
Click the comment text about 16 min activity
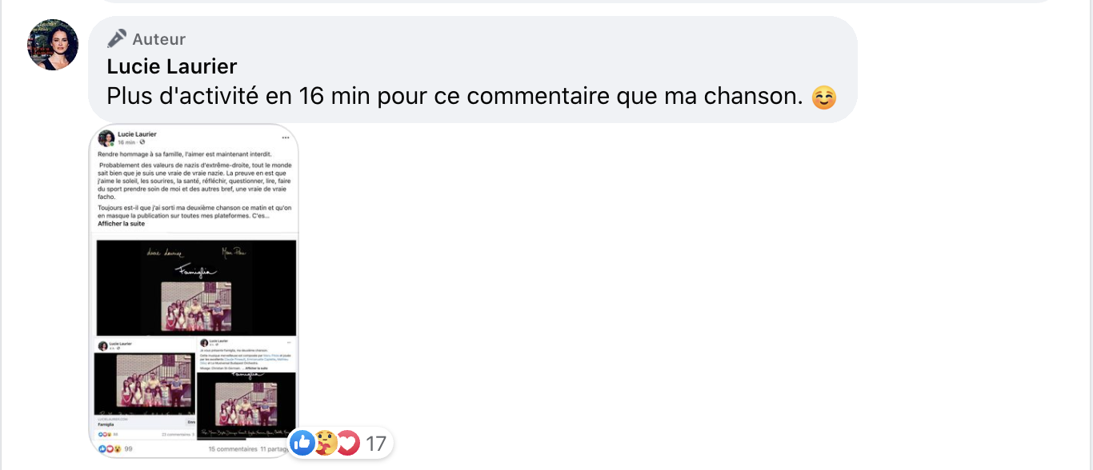[454, 97]
